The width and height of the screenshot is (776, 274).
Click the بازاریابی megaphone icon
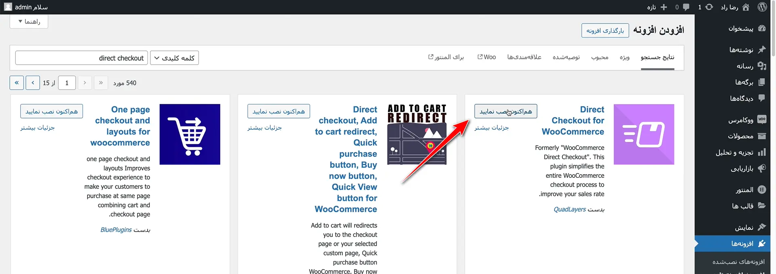coord(762,168)
